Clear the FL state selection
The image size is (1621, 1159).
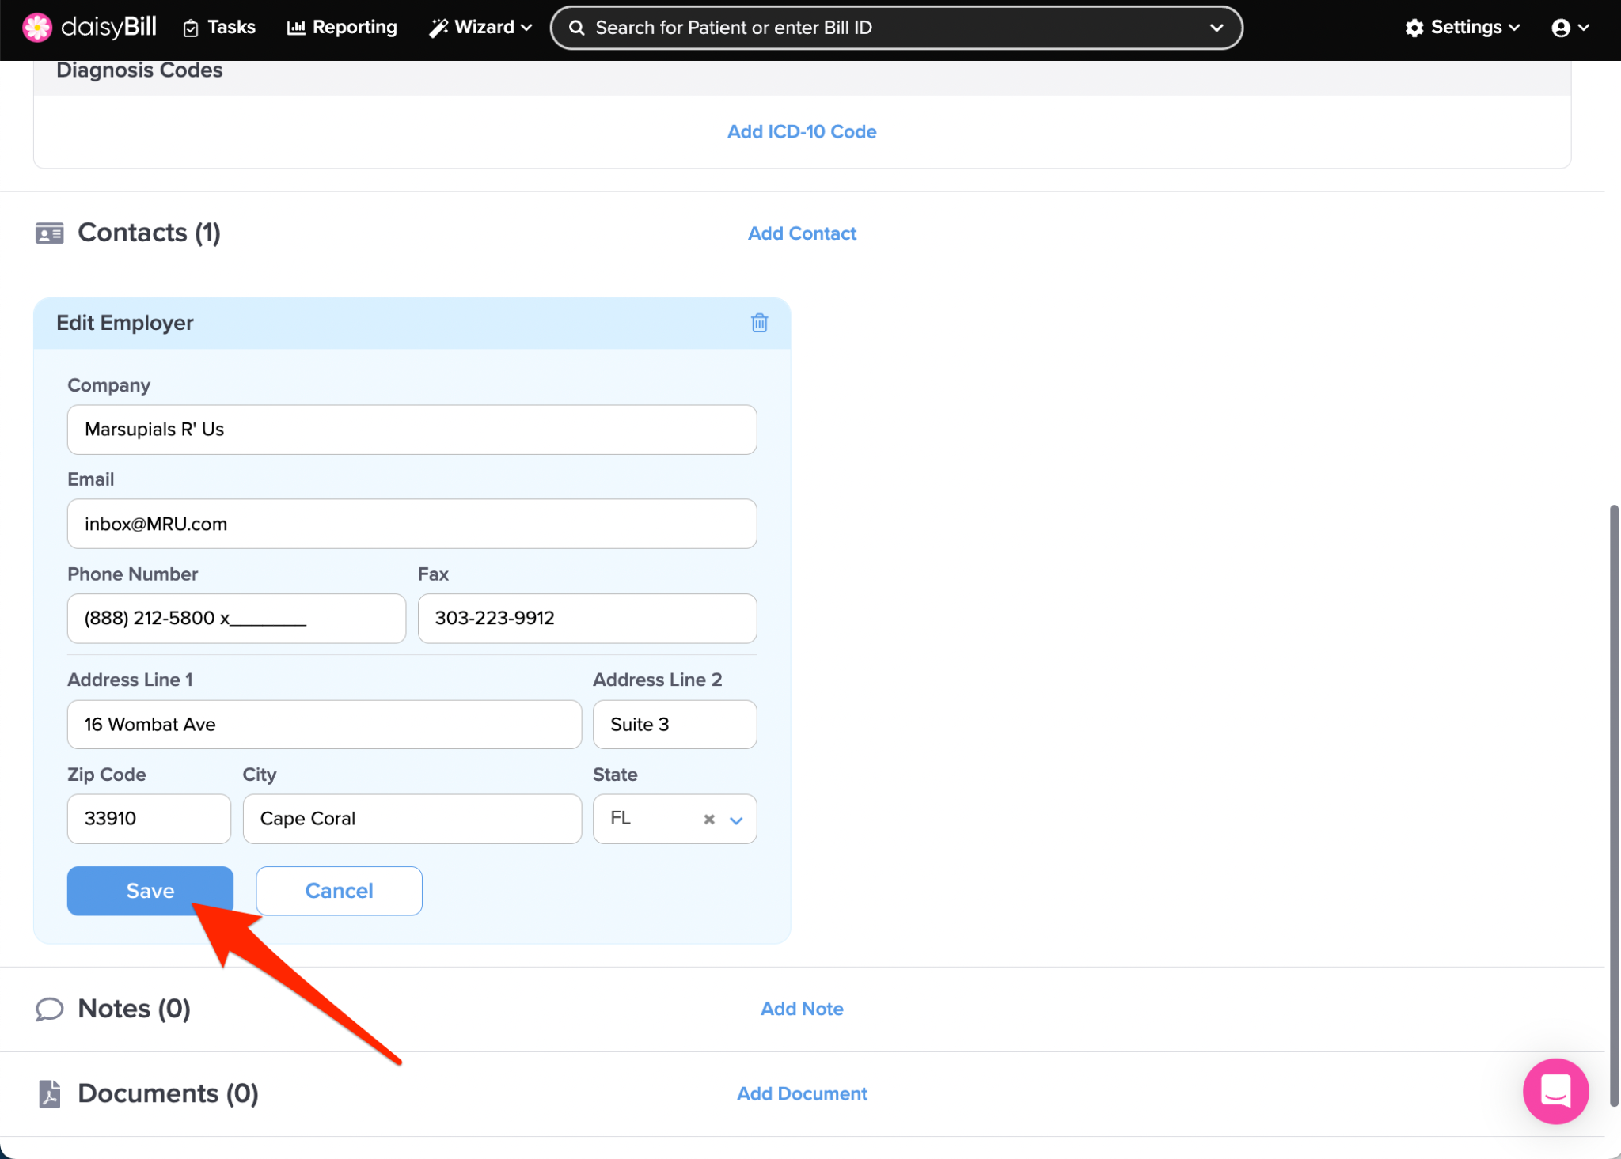[709, 820]
